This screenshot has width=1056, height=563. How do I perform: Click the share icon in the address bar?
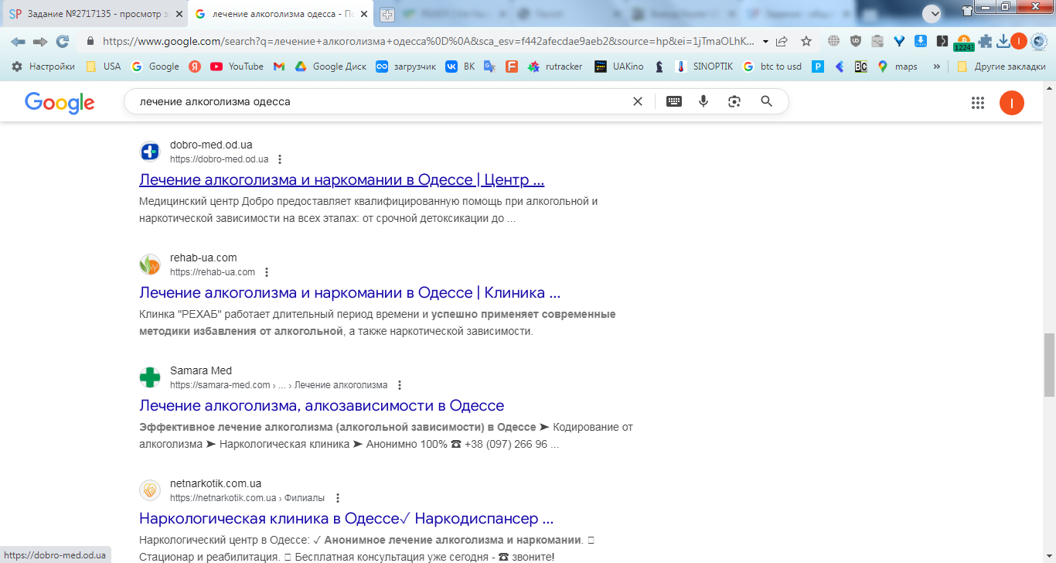(x=782, y=42)
